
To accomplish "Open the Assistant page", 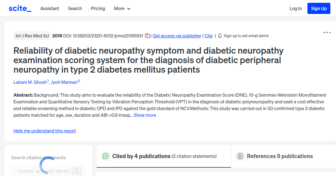I will 50,8.
